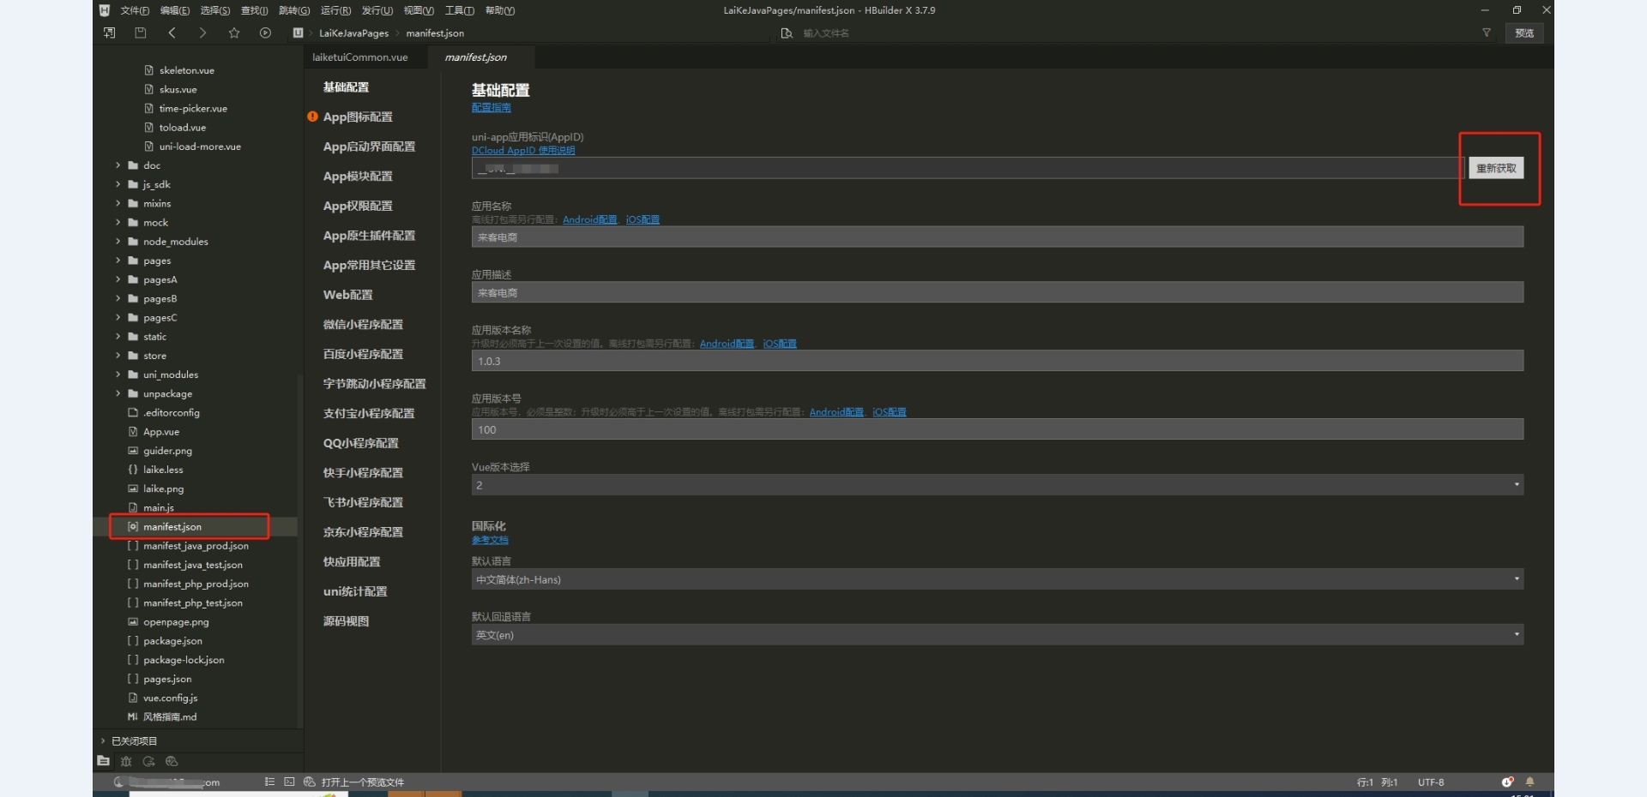This screenshot has width=1647, height=797.
Task: Click the filter funnel icon
Action: pyautogui.click(x=1486, y=33)
